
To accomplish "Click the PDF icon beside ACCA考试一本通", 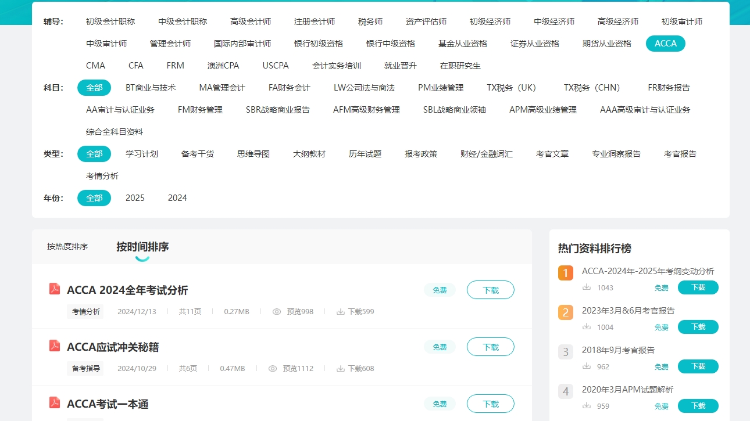I will tap(53, 403).
